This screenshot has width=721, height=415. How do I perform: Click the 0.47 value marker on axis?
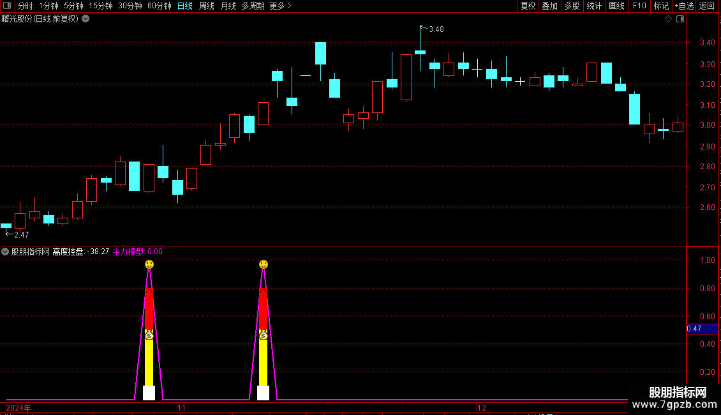(x=702, y=329)
